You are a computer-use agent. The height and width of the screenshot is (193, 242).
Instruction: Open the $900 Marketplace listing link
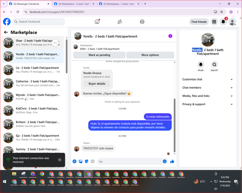[x=100, y=49]
